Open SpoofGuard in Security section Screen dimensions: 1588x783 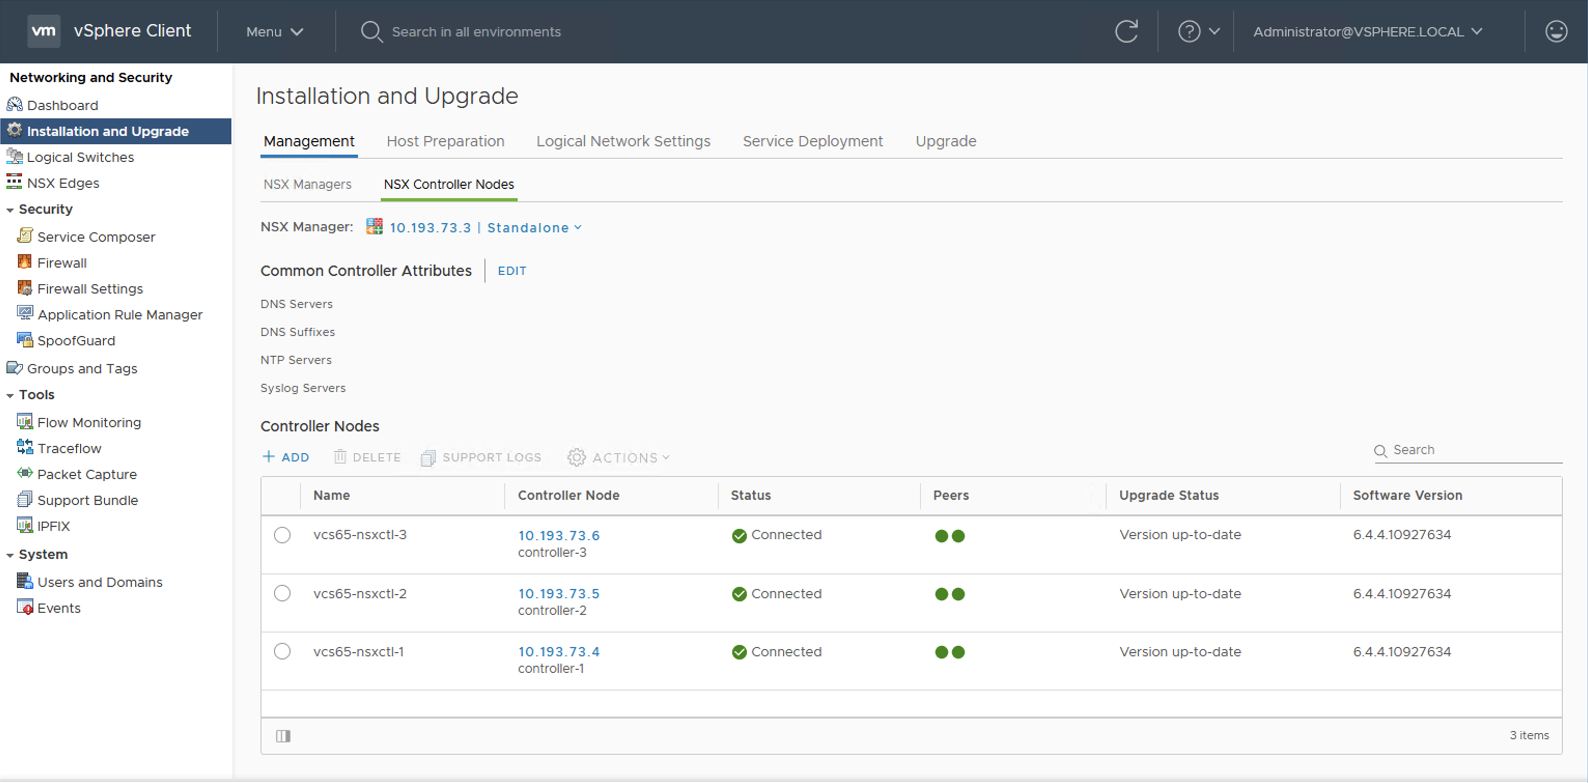(76, 340)
